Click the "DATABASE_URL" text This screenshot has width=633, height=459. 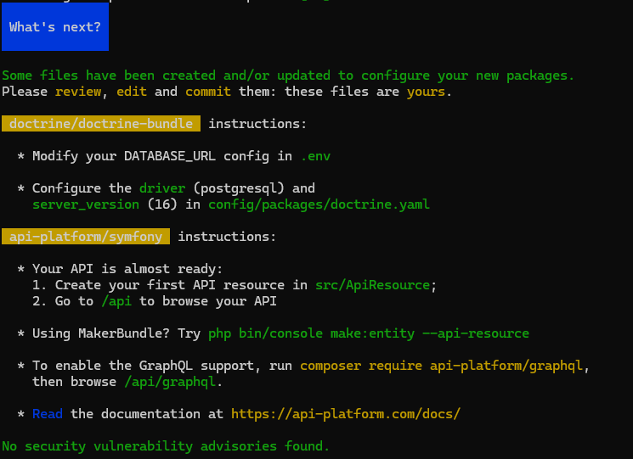pos(170,156)
